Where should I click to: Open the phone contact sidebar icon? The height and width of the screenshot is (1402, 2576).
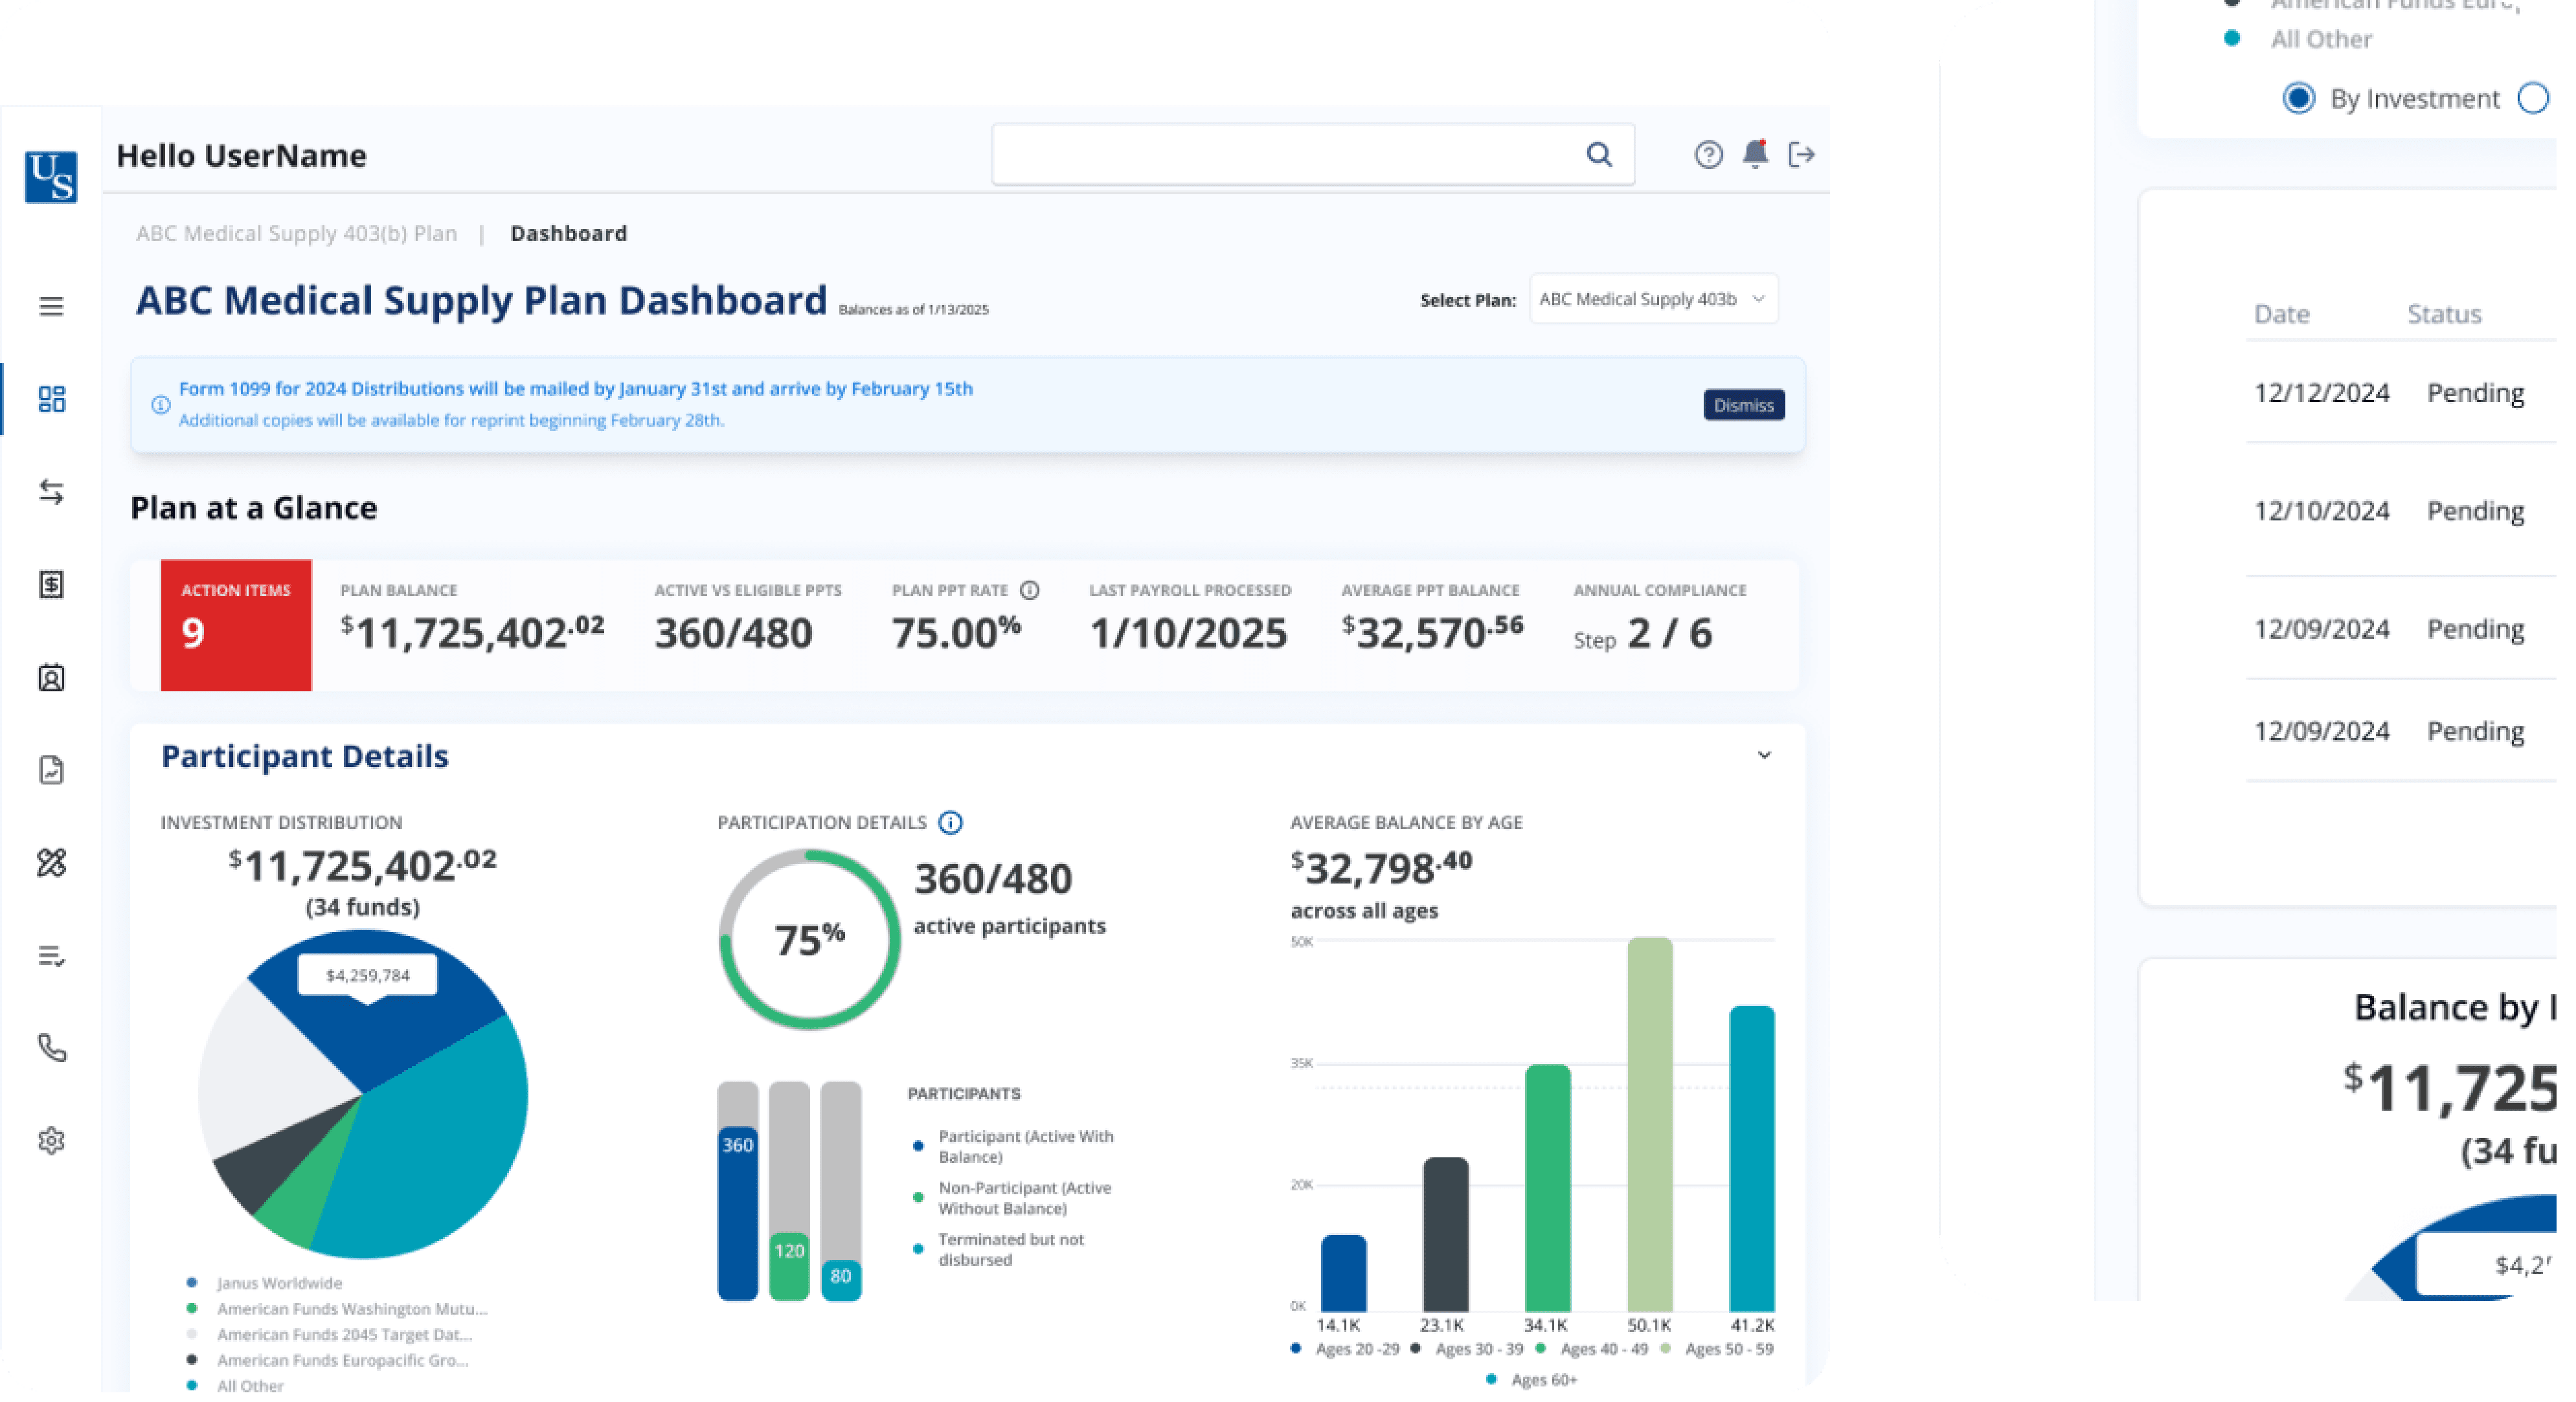pos(51,1047)
